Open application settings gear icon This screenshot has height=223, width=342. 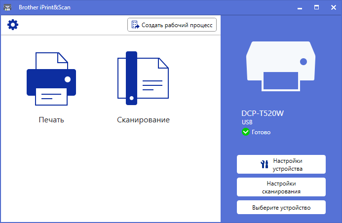[x=13, y=25]
